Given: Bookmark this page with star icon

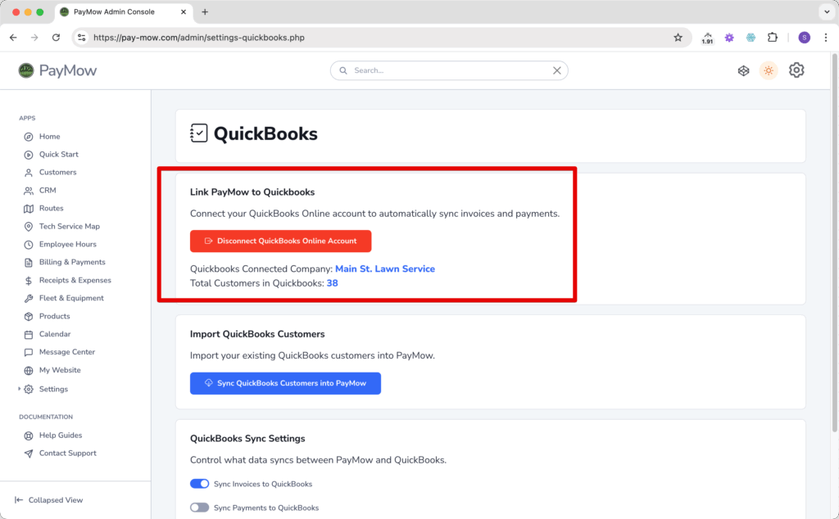Looking at the screenshot, I should click(x=678, y=38).
